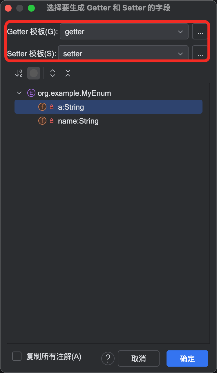The image size is (217, 373).
Task: Click the field icon next to a:String
Action: pyautogui.click(x=42, y=107)
